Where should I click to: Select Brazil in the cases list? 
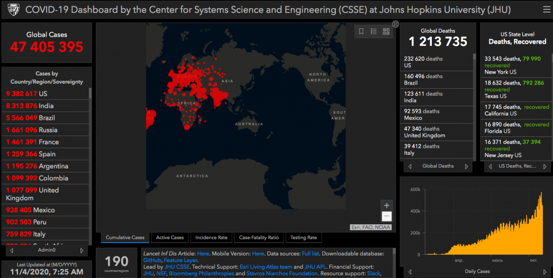coord(46,118)
